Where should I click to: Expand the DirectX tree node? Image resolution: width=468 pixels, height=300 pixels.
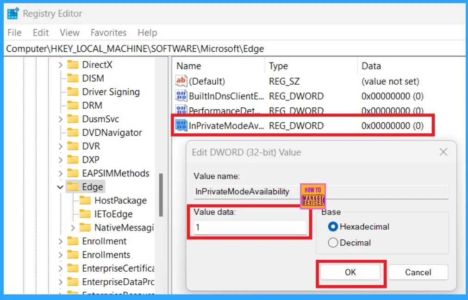pyautogui.click(x=60, y=65)
